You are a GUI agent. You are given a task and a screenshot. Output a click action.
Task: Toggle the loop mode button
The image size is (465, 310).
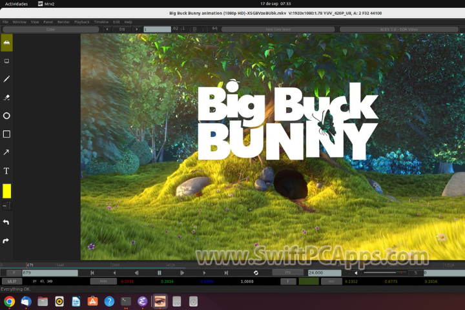[256, 273]
